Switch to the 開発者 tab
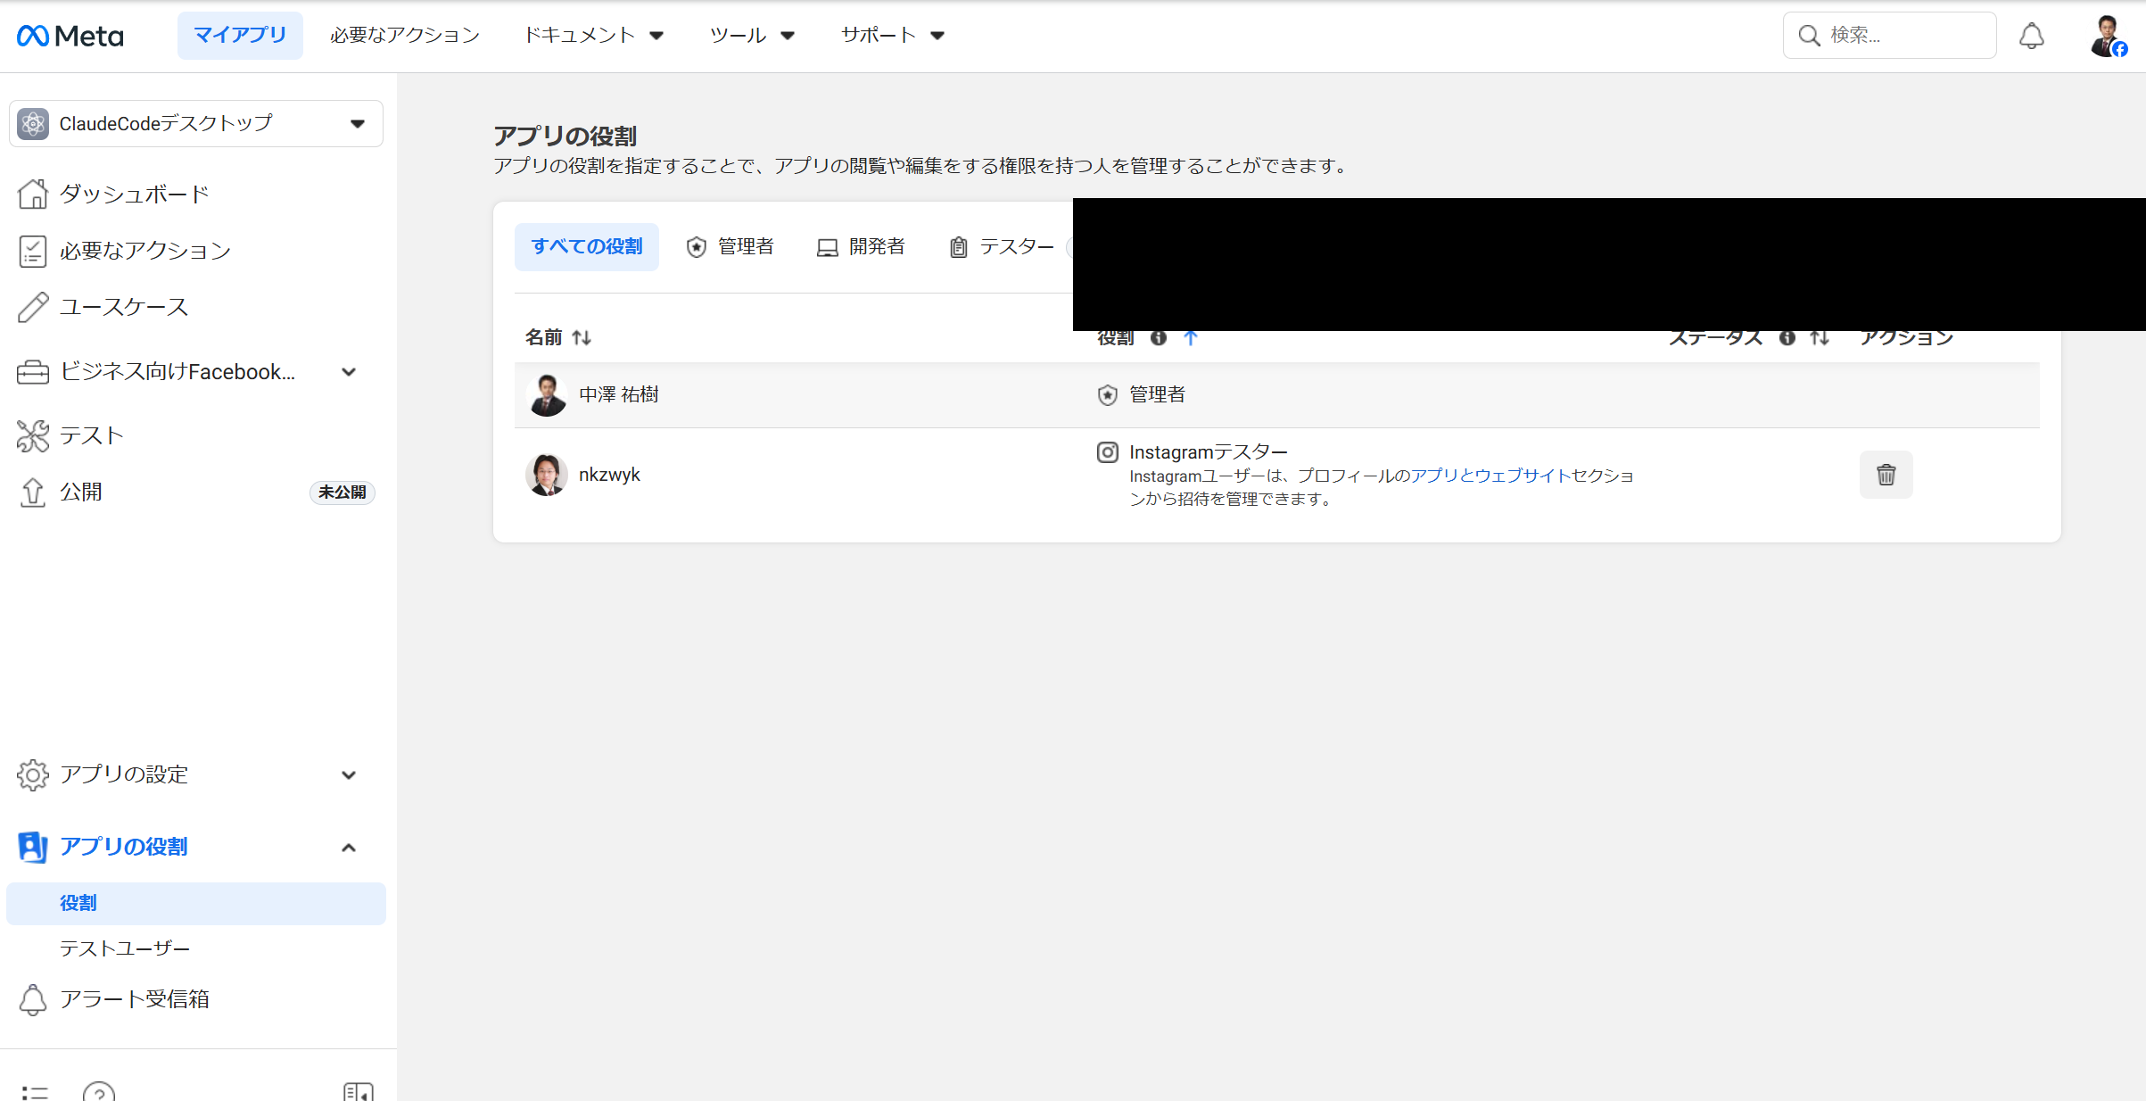The height and width of the screenshot is (1101, 2146). pos(861,246)
